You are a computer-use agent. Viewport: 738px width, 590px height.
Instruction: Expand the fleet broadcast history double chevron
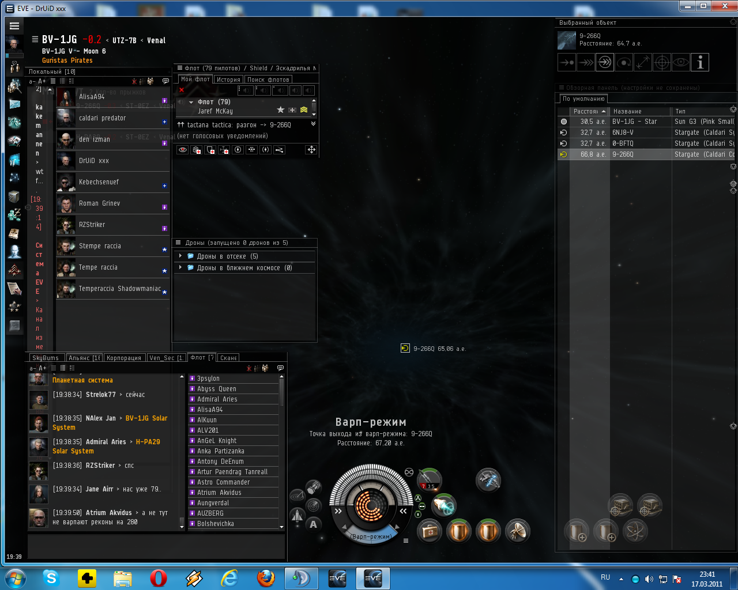coord(314,124)
